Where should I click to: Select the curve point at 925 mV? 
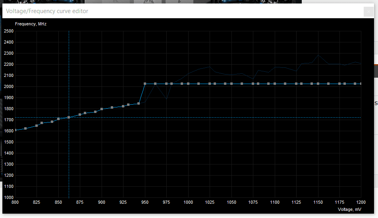123,106
